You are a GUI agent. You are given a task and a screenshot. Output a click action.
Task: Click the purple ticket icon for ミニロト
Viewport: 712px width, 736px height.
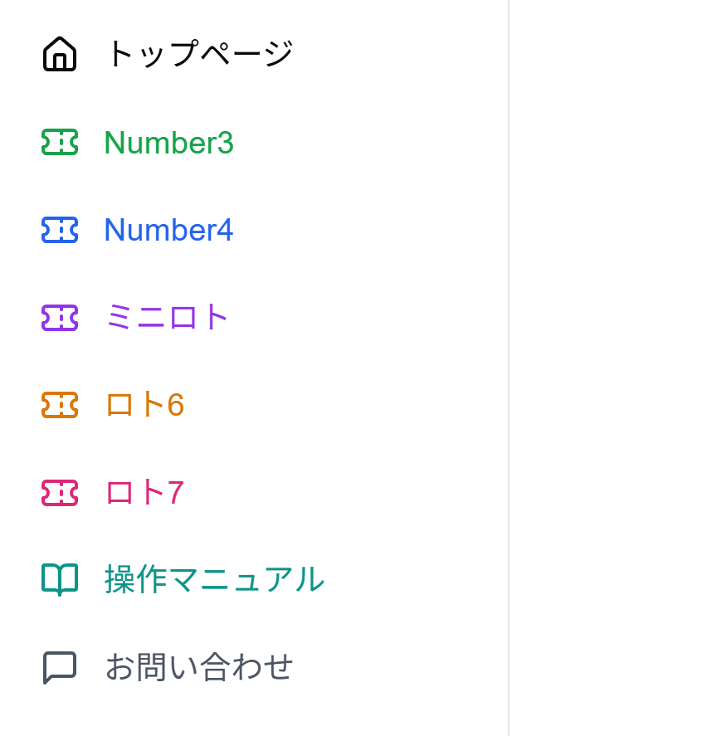[x=59, y=318]
